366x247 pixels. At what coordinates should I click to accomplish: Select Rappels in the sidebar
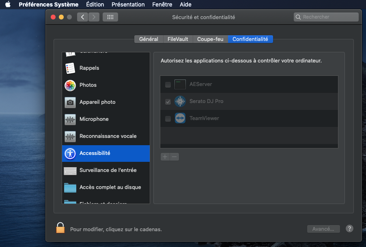click(106, 68)
